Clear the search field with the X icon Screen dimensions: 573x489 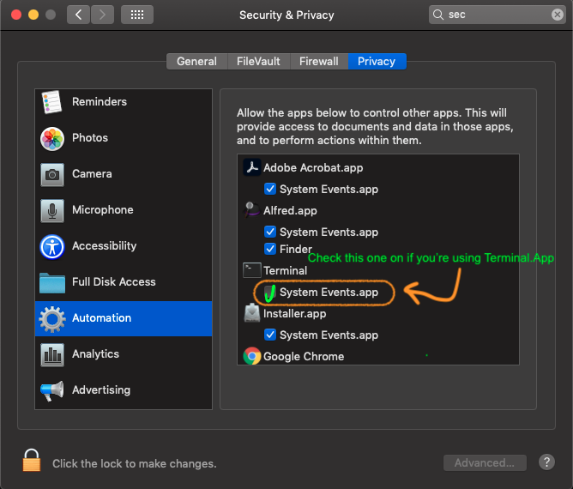click(x=557, y=15)
